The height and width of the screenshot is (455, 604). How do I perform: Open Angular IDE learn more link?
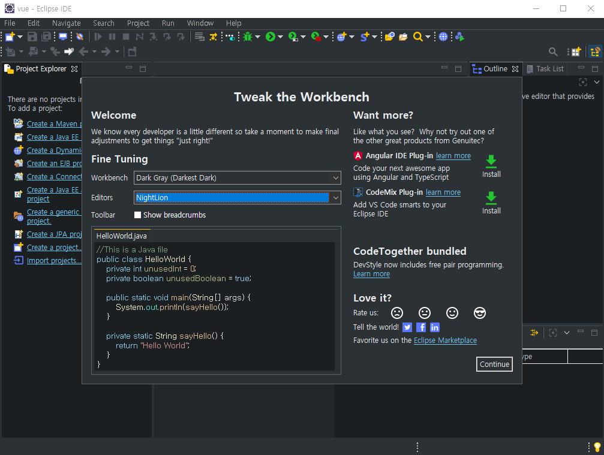(453, 155)
